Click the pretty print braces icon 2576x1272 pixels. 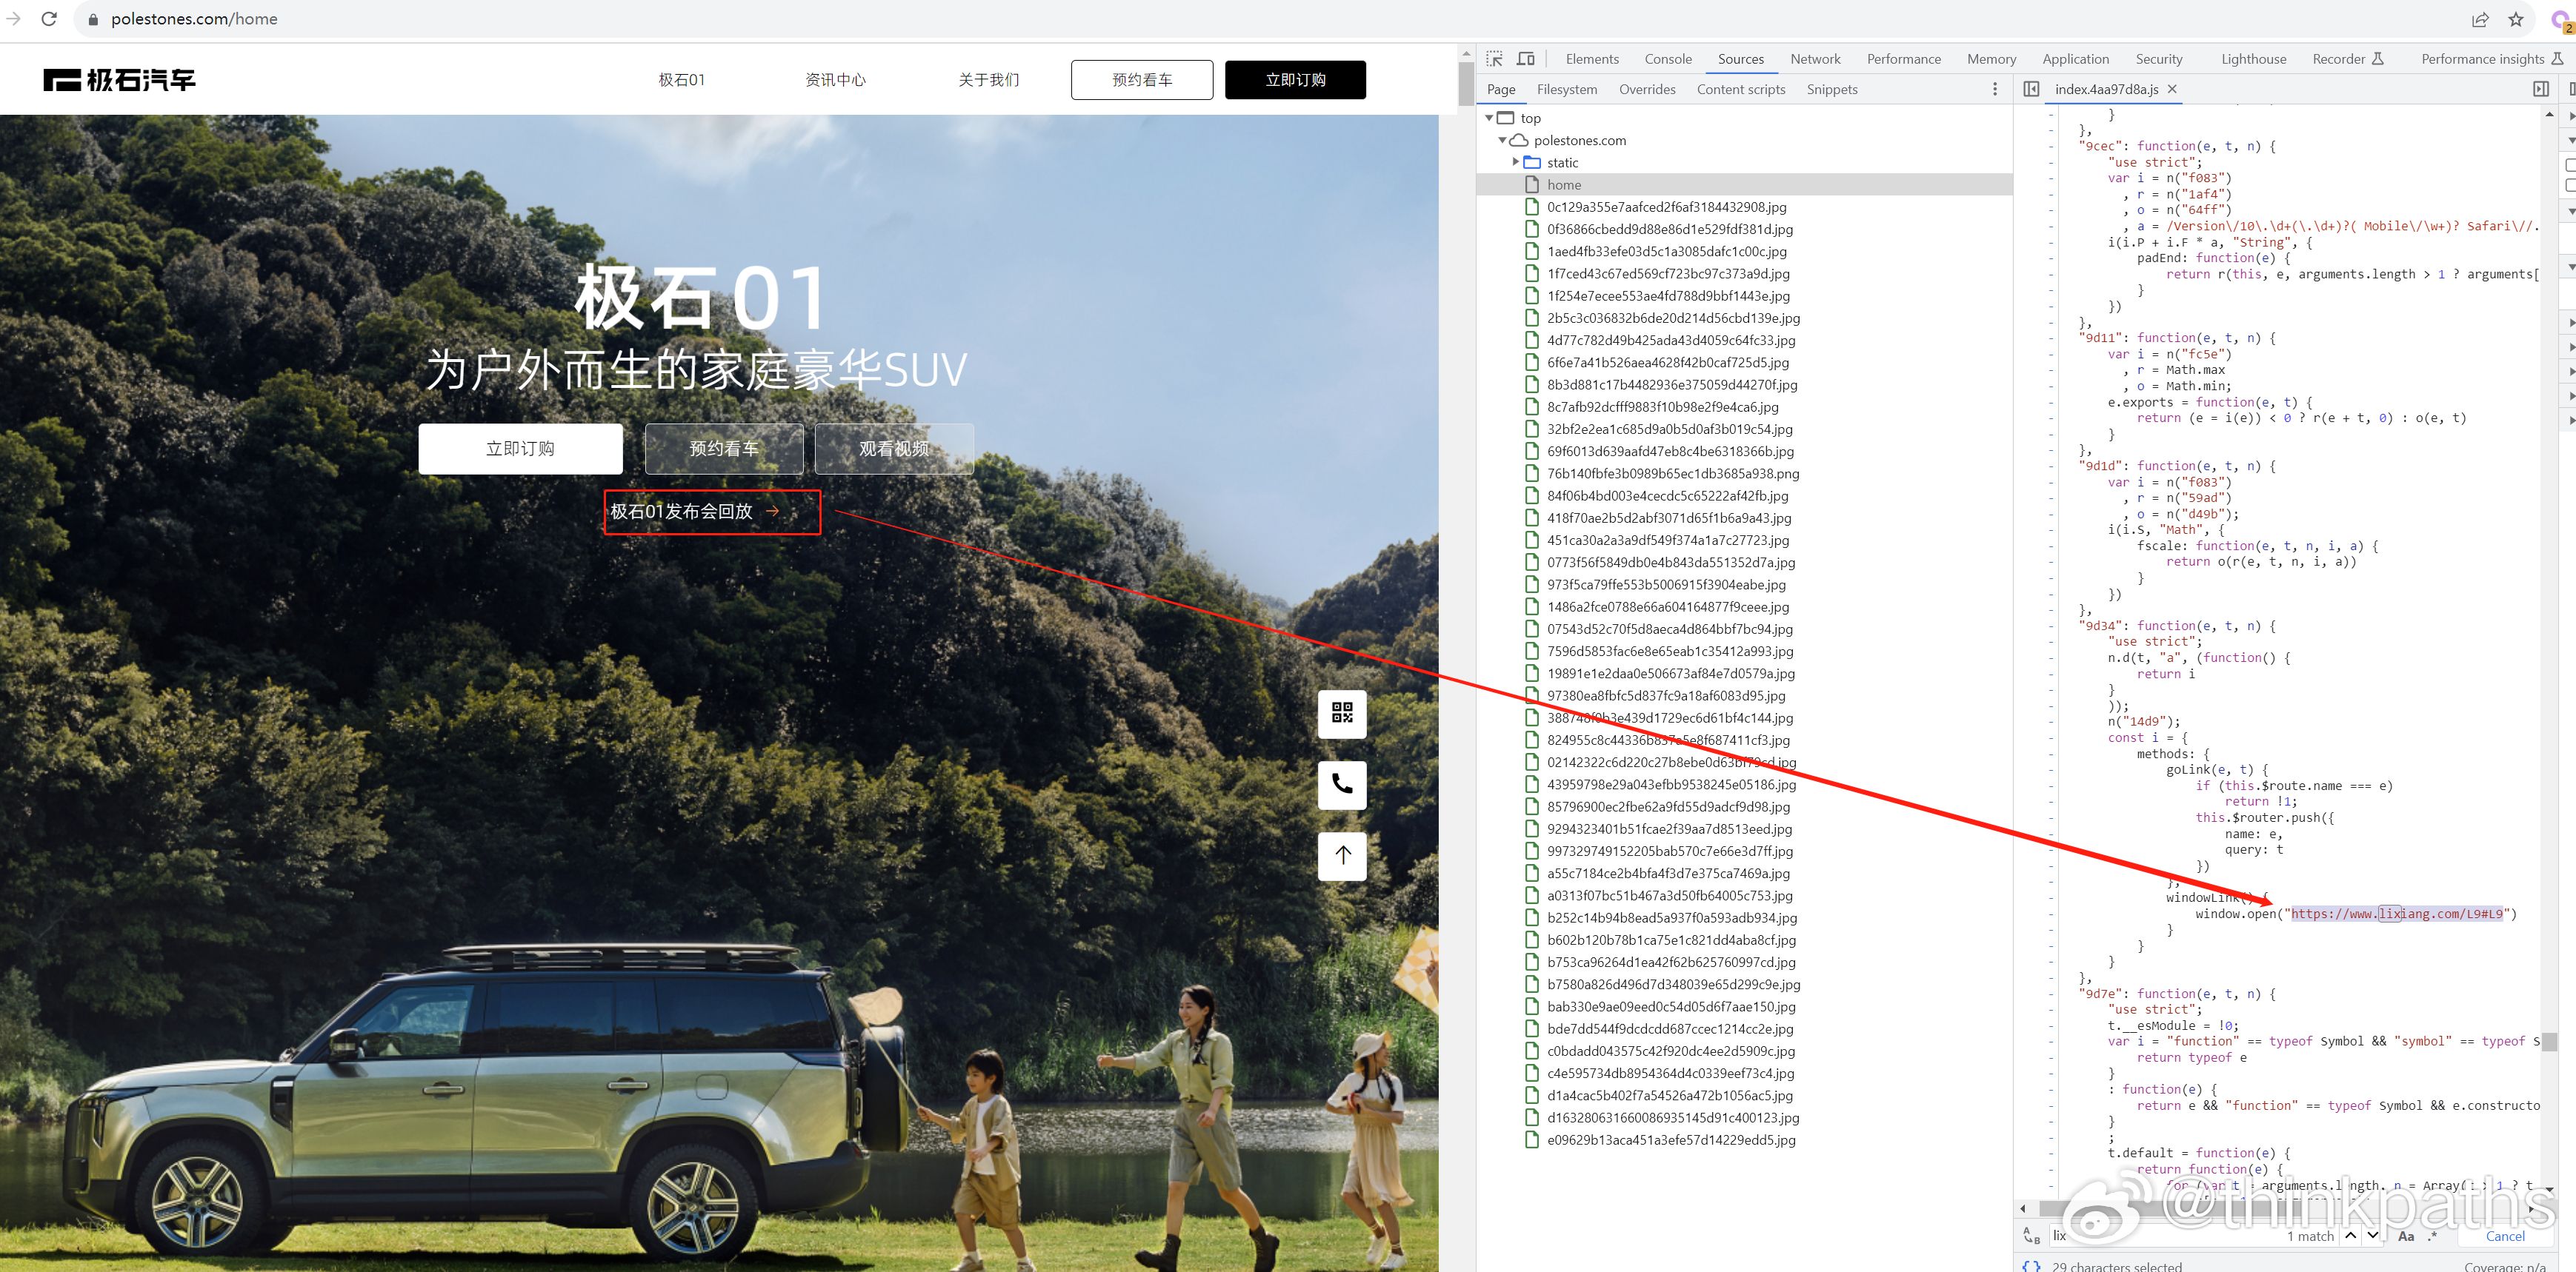[x=2031, y=1265]
